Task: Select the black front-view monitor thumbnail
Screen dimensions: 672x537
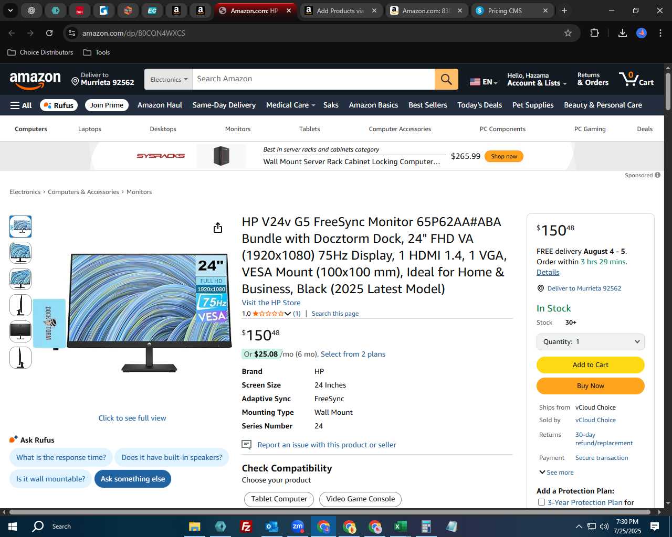Action: [20, 331]
